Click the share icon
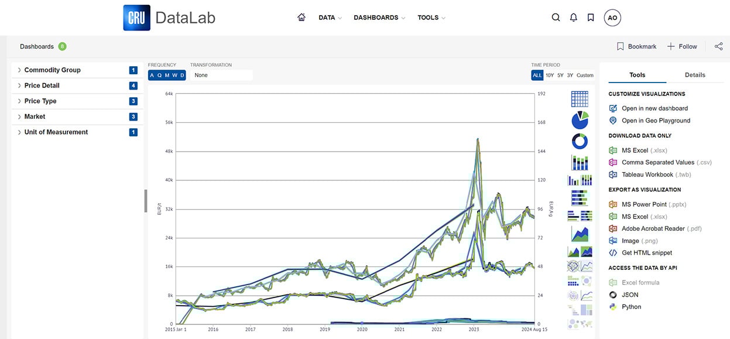The width and height of the screenshot is (730, 339). (718, 46)
